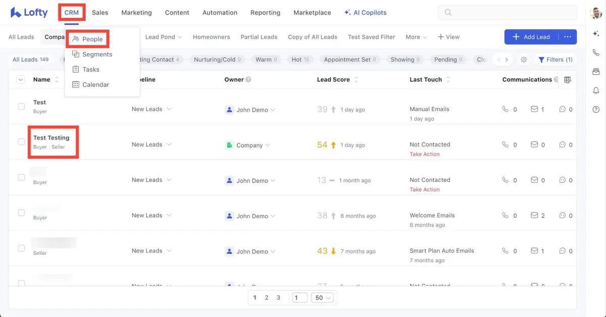Expand the View dropdown

[x=448, y=36]
